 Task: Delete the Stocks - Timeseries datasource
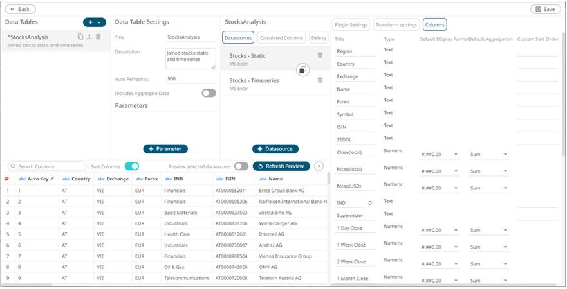(x=320, y=80)
